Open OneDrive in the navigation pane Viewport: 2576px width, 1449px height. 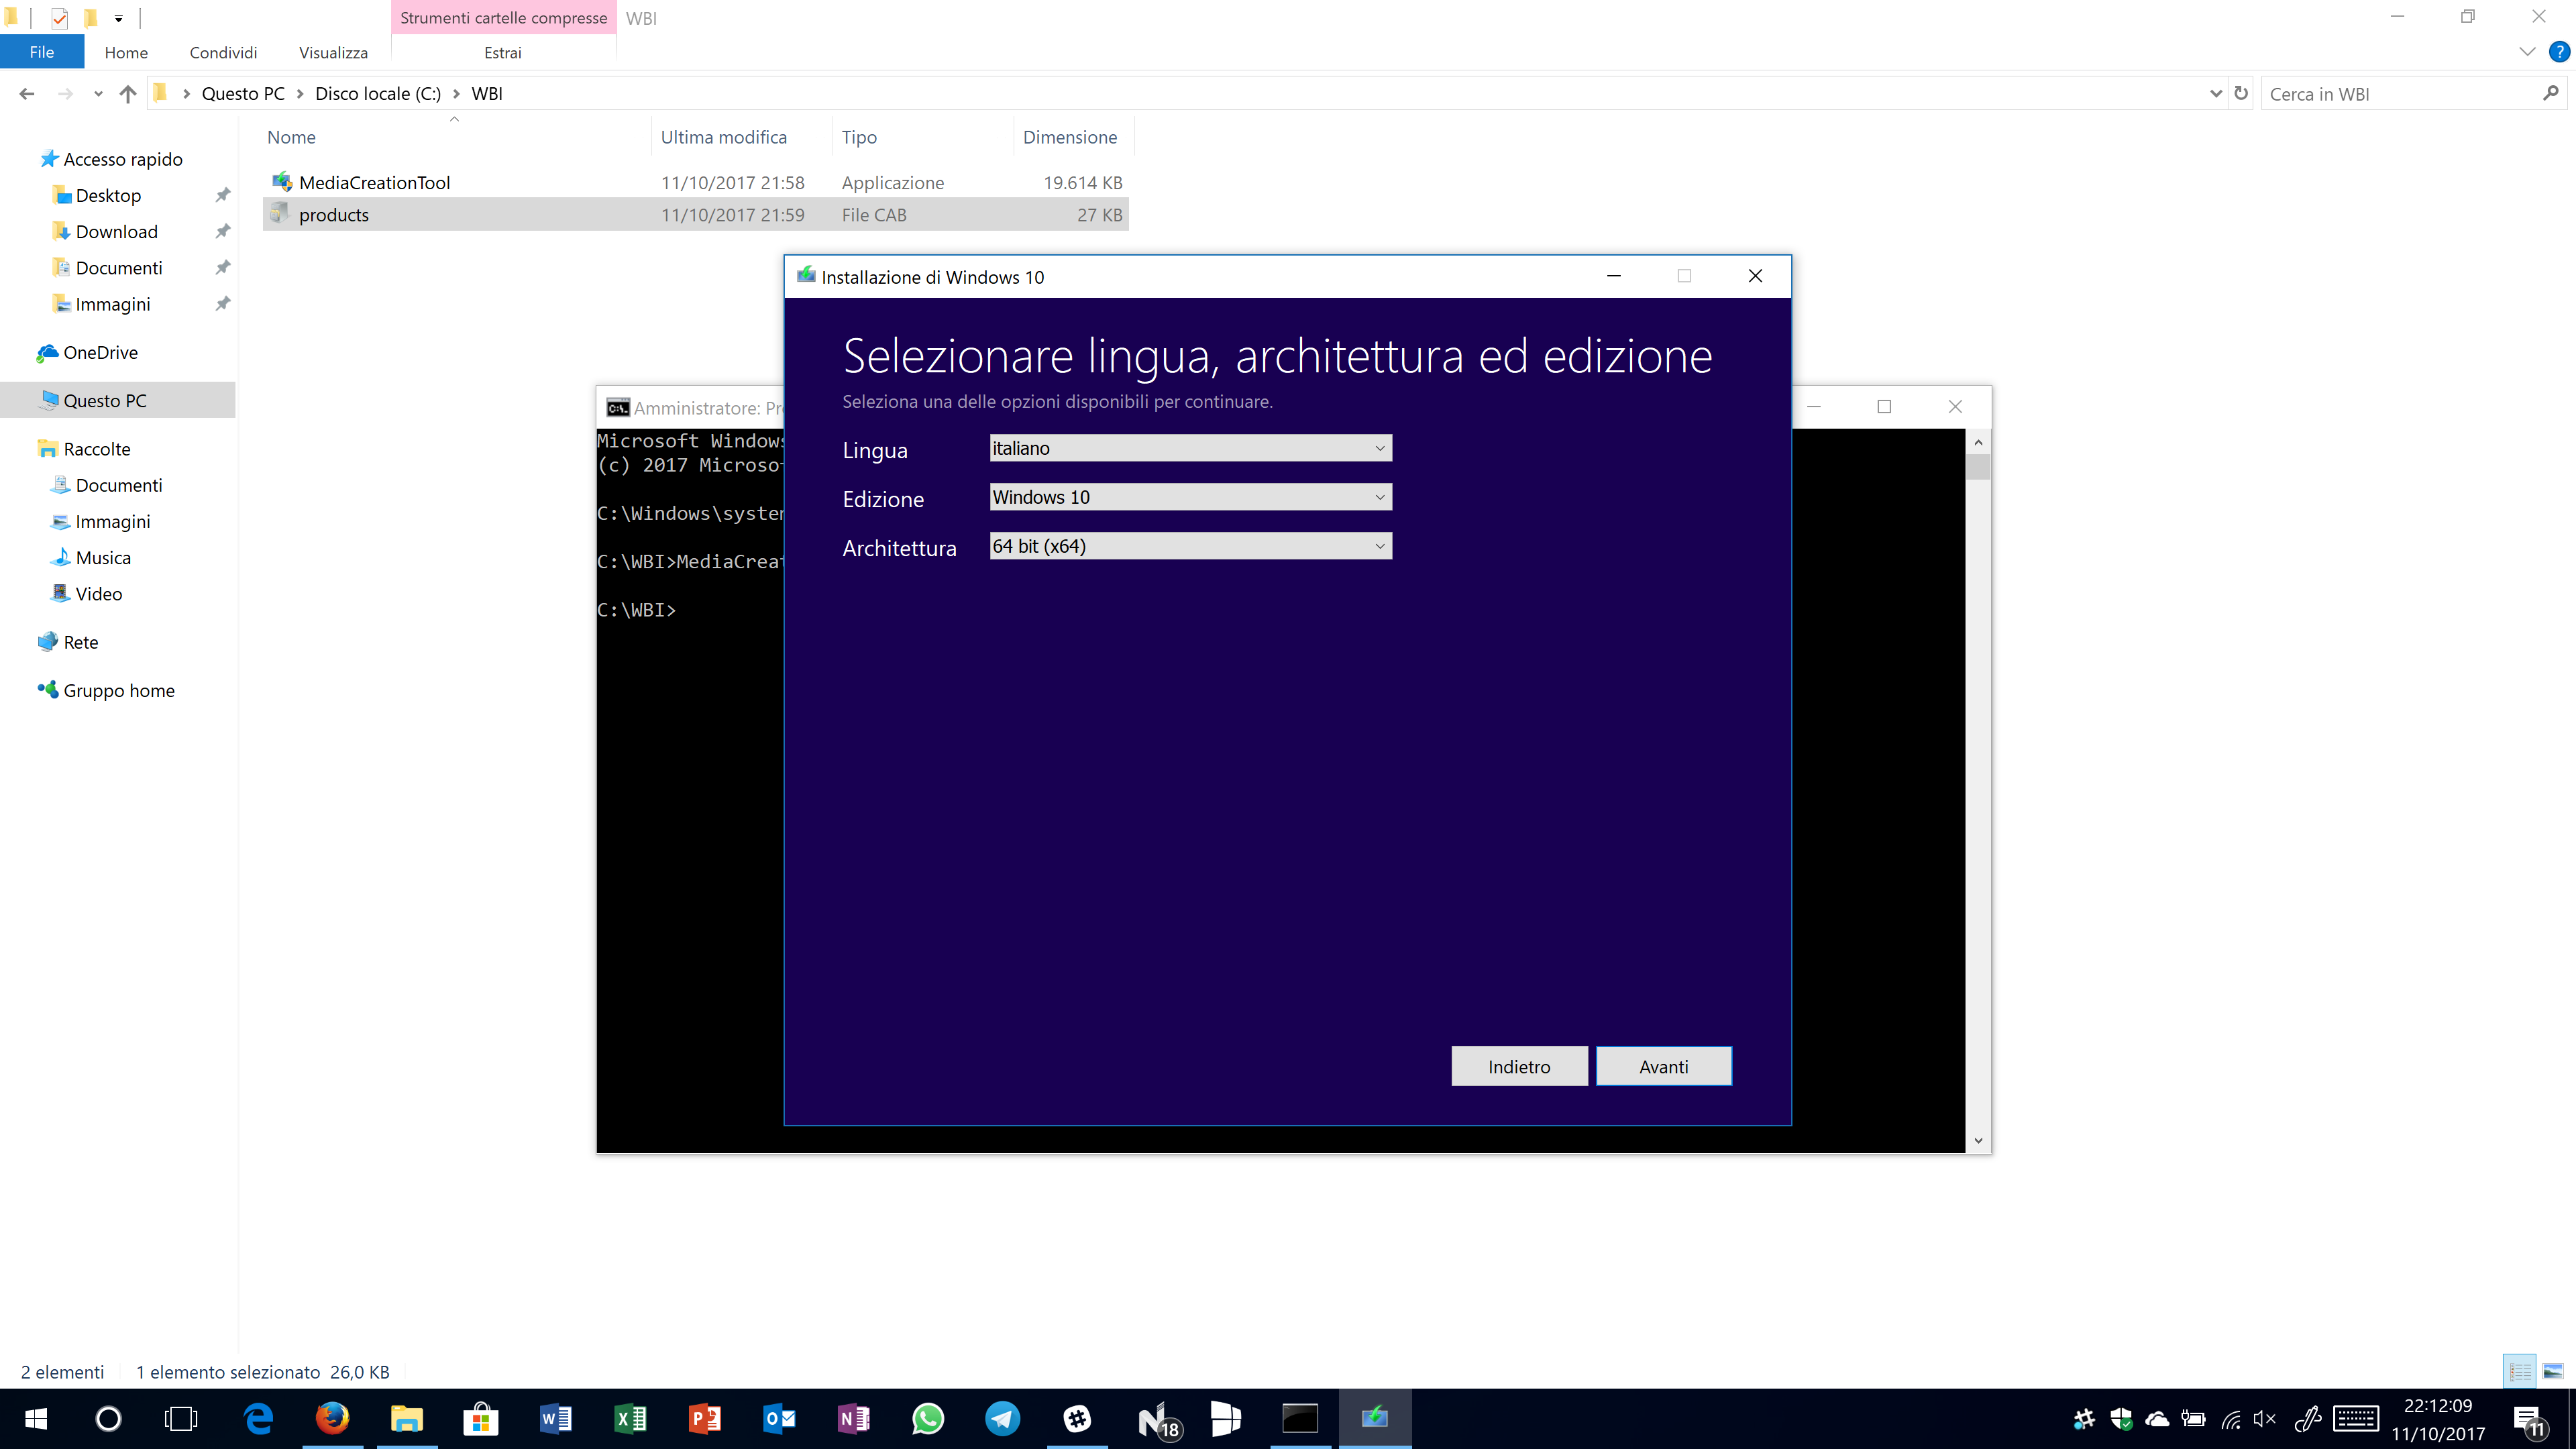point(88,352)
